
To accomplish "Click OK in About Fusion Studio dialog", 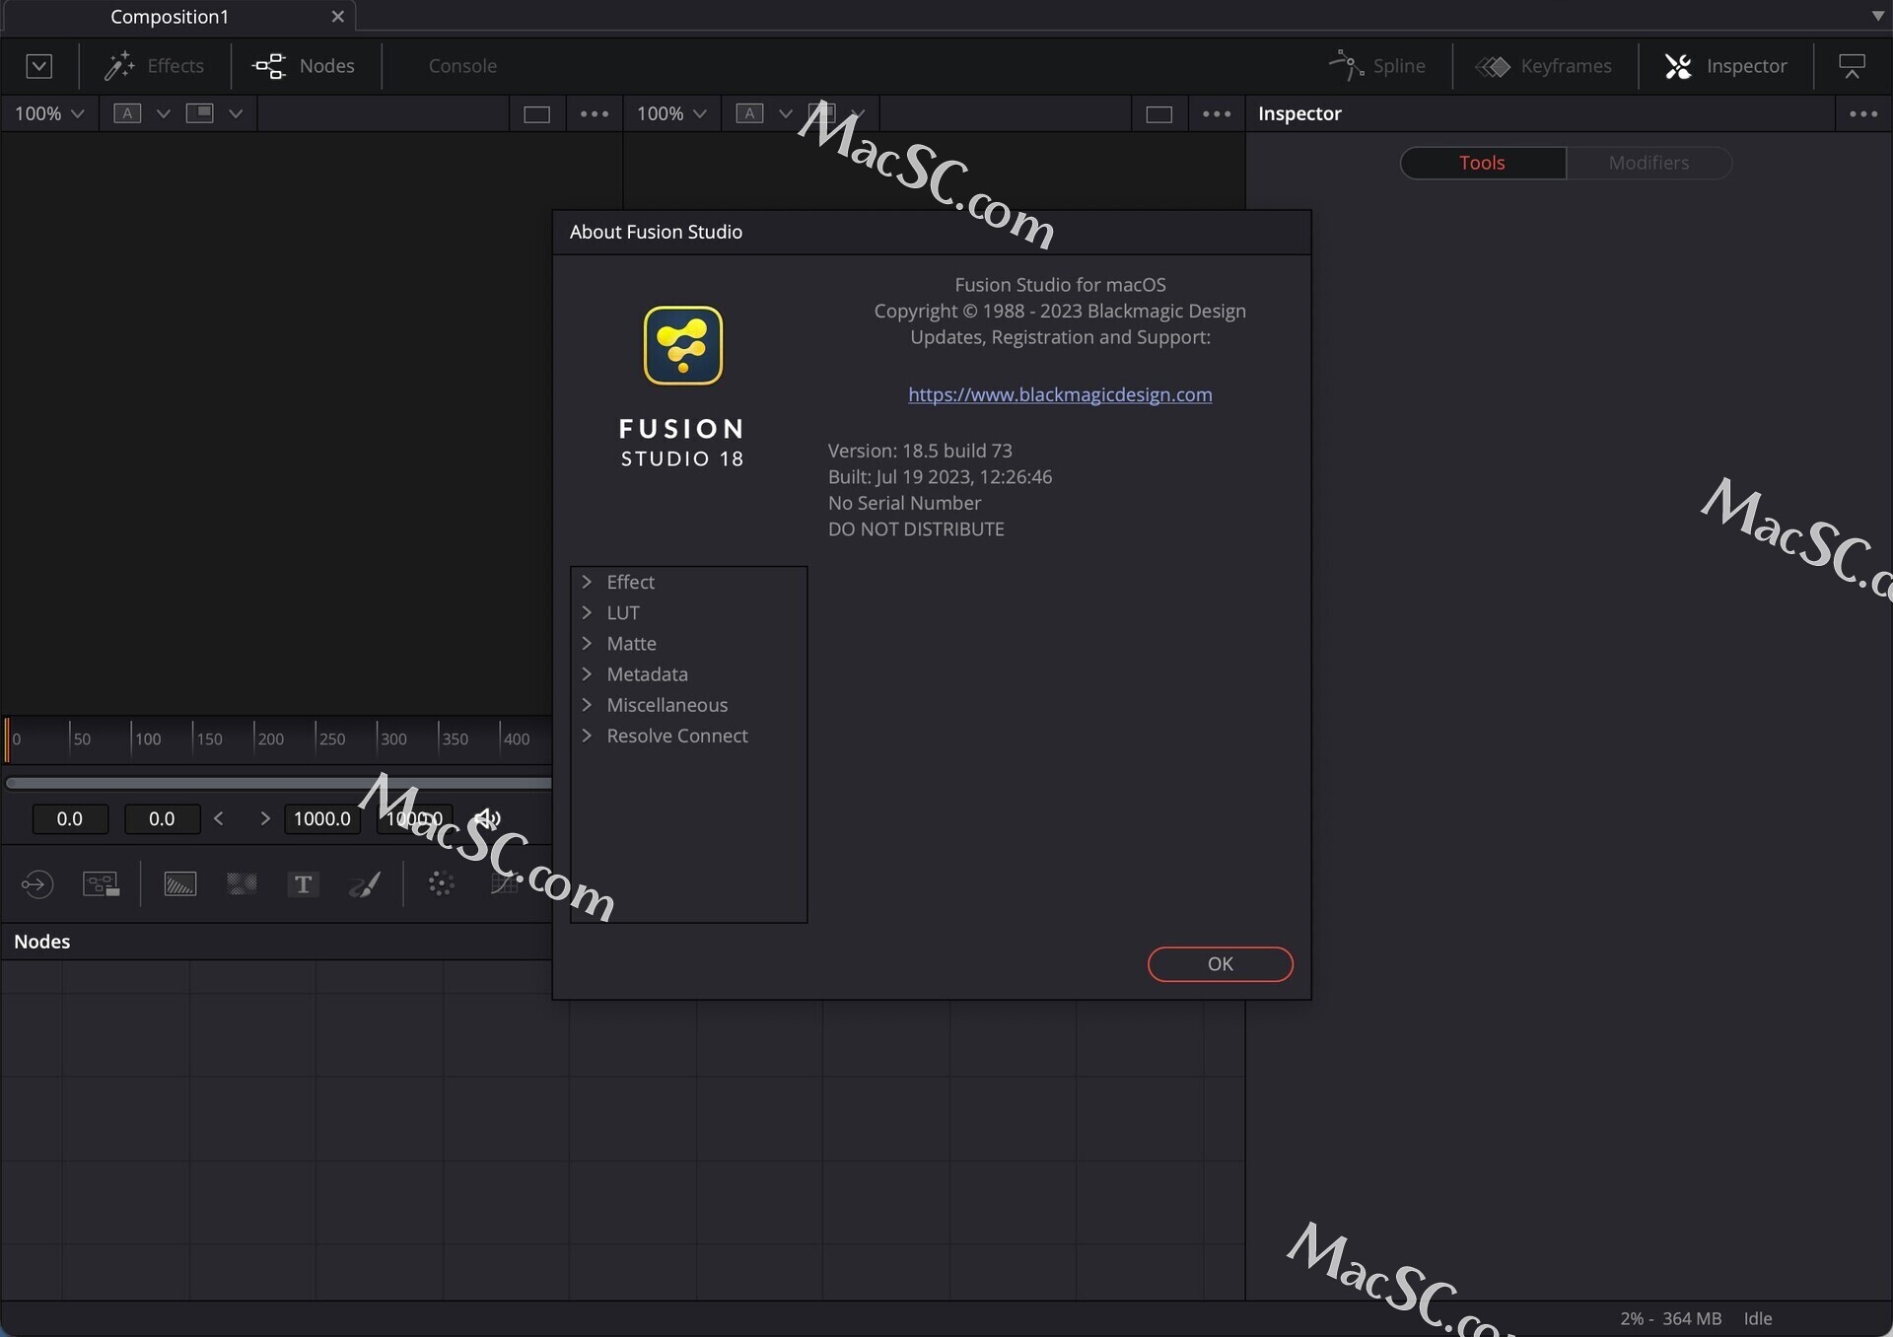I will coord(1220,964).
